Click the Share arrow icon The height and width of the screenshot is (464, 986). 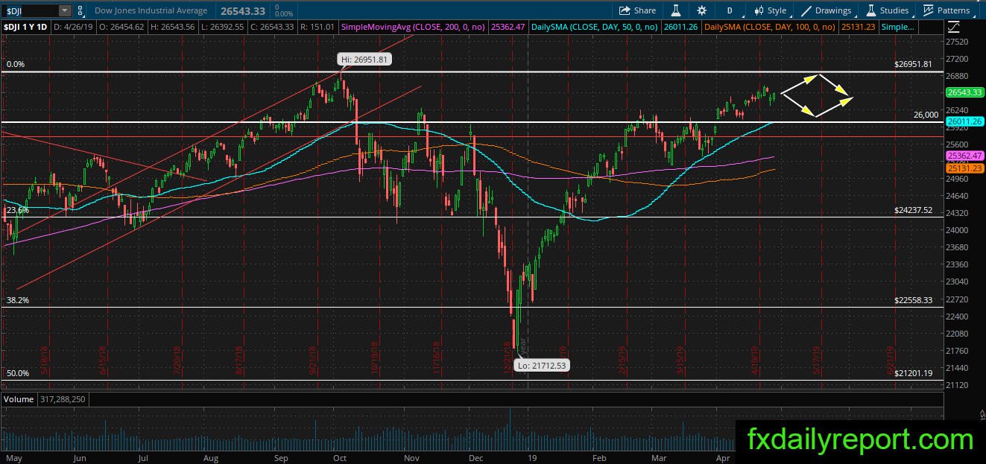[x=625, y=10]
